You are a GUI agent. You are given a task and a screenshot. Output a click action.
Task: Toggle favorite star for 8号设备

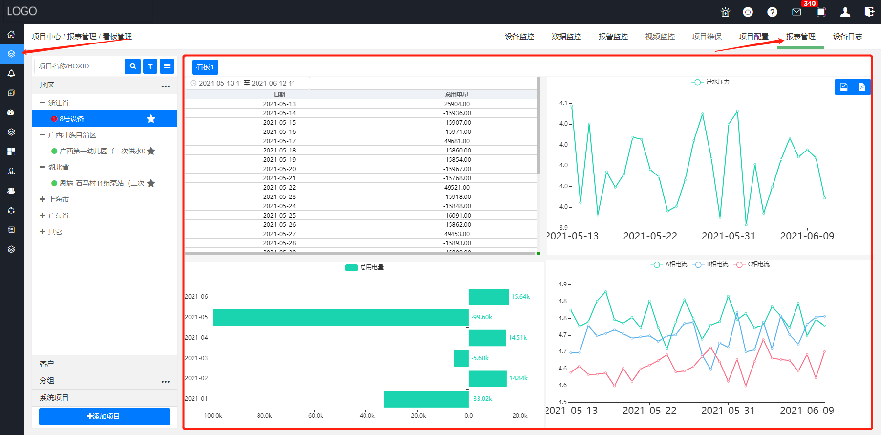151,119
